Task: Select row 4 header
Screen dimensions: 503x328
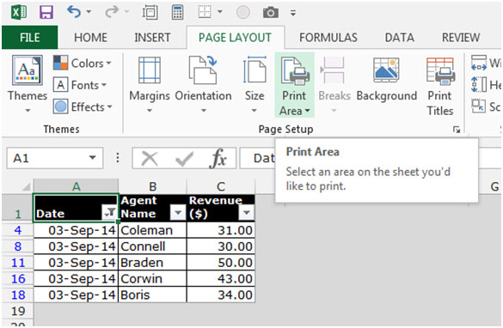Action: [18, 230]
